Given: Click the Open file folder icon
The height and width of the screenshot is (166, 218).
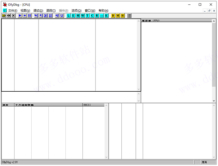Looking at the screenshot, I should (4, 16).
